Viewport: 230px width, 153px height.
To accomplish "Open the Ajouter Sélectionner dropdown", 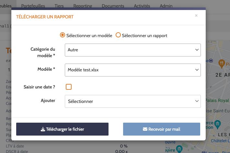I will coord(133,101).
